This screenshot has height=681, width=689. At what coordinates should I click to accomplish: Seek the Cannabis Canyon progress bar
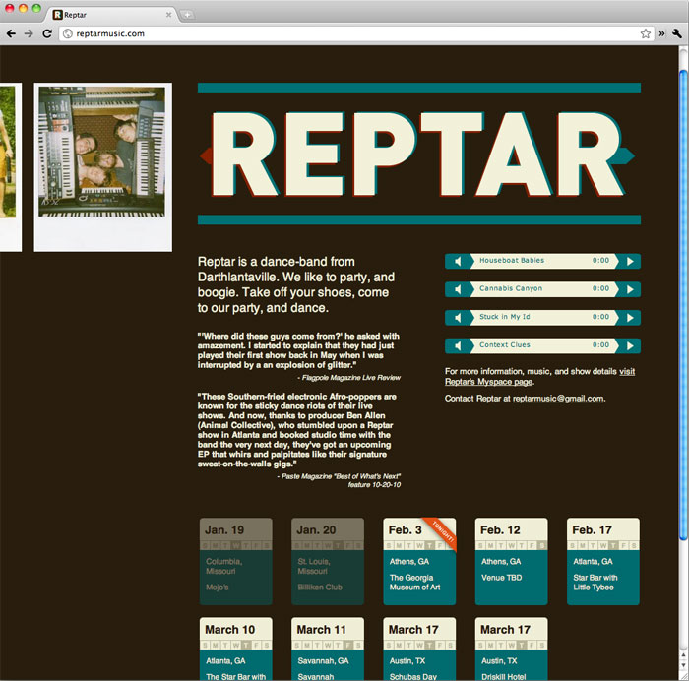[543, 289]
